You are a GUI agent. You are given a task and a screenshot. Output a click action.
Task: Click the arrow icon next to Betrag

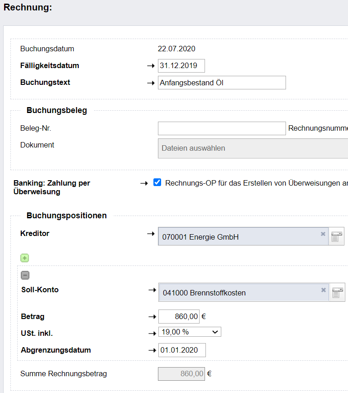point(152,317)
